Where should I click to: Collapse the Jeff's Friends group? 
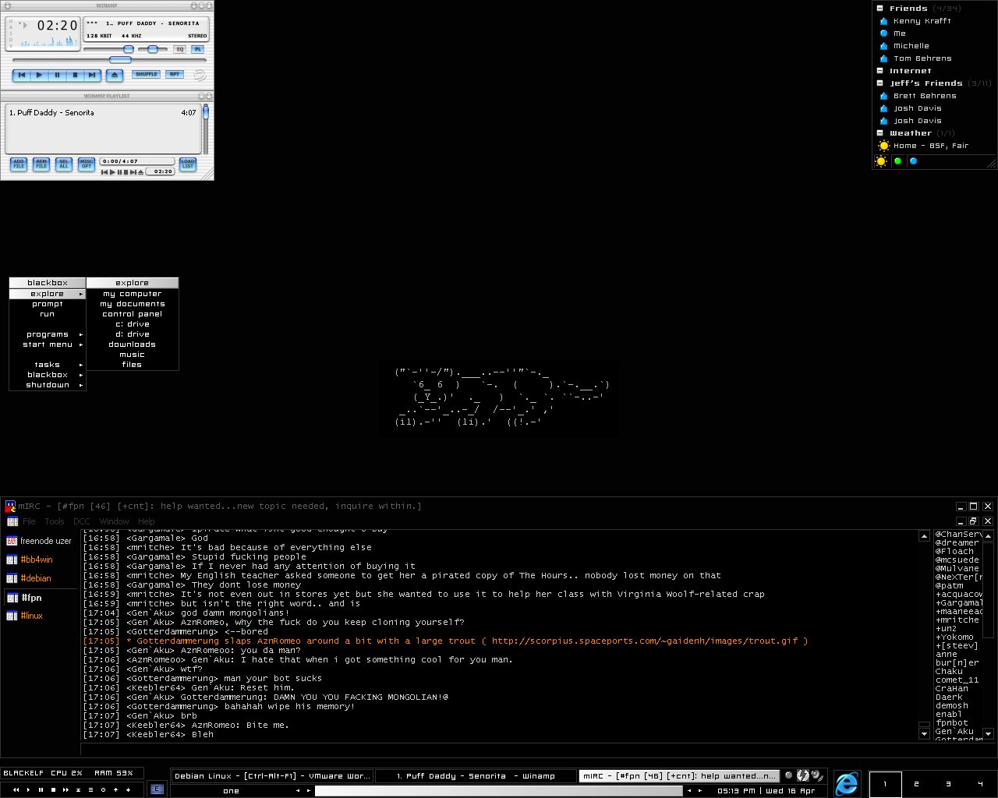[x=880, y=83]
